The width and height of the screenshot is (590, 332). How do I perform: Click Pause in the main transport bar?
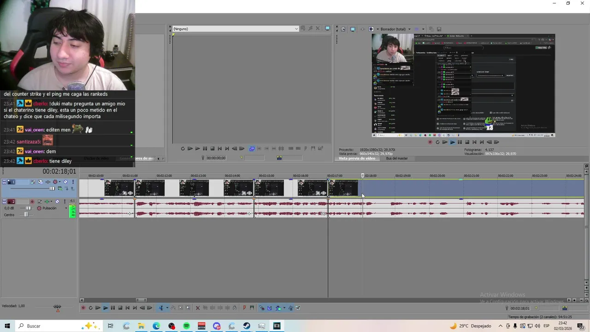113,308
